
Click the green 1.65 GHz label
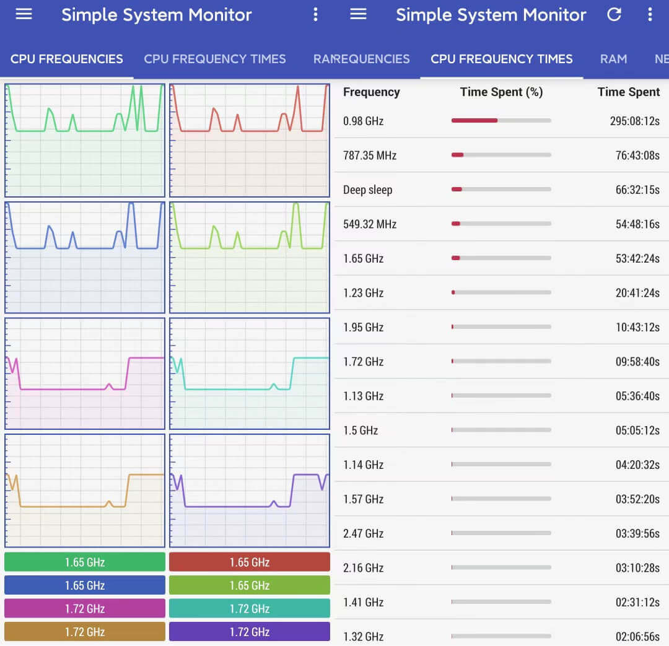pos(85,562)
